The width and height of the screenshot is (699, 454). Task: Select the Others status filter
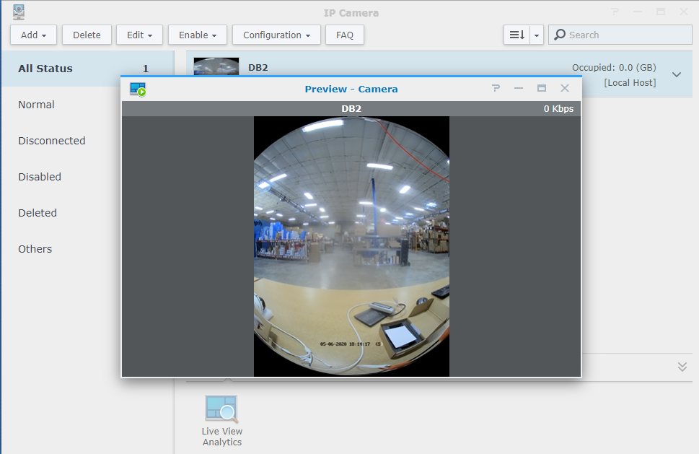pyautogui.click(x=35, y=249)
